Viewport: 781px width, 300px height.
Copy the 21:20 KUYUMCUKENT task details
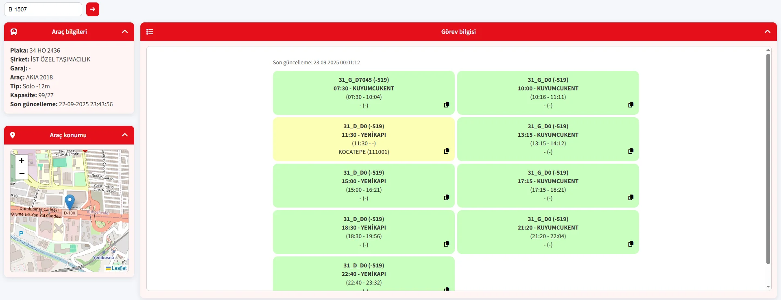pyautogui.click(x=631, y=244)
